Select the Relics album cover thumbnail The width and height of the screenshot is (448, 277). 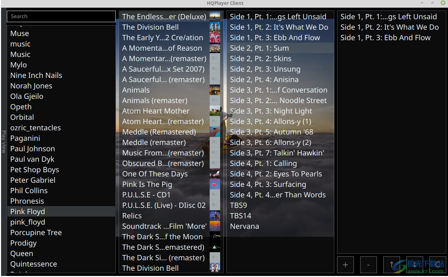point(215,216)
